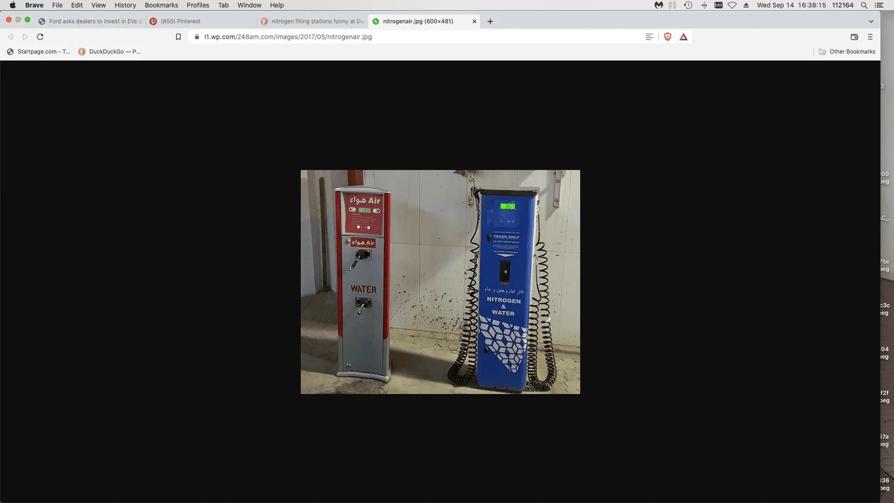The image size is (894, 503).
Task: Click the 112164 menu bar text
Action: pos(843,5)
